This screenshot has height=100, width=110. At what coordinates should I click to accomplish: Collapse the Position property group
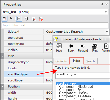(x=2, y=86)
